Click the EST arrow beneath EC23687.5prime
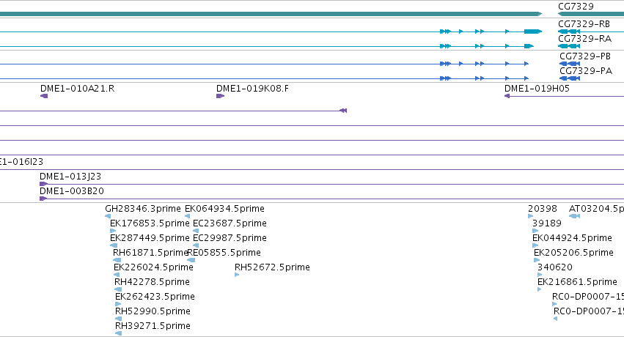The width and height of the screenshot is (624, 337). 196,231
